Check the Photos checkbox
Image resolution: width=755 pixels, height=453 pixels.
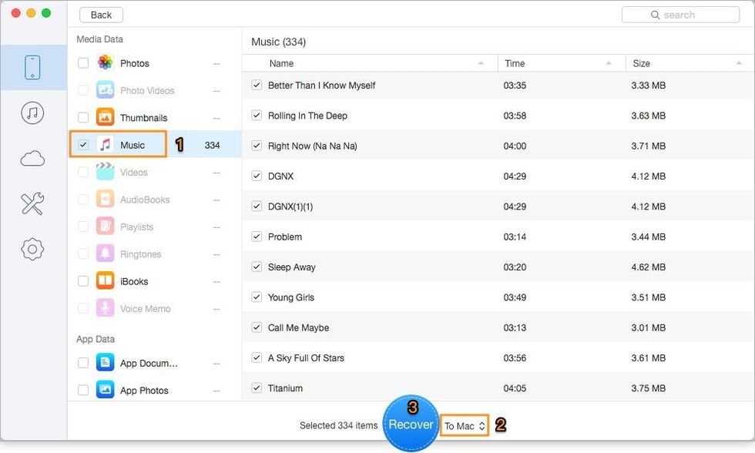point(82,63)
